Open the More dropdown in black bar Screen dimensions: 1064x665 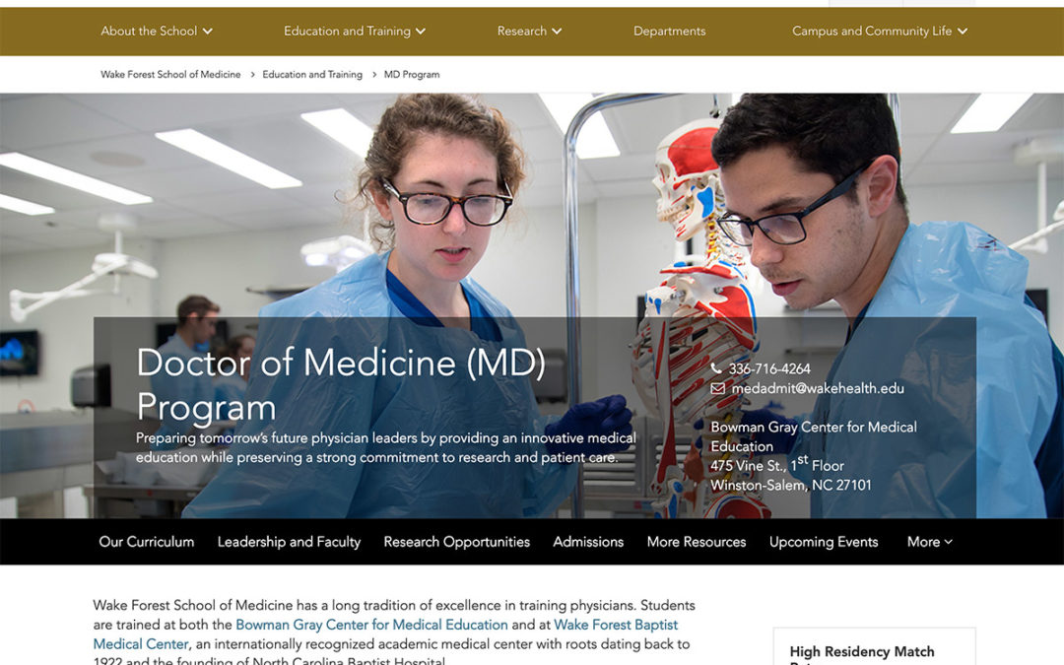(930, 542)
